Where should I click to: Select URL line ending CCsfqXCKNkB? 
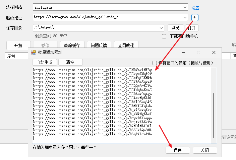pos(93,78)
